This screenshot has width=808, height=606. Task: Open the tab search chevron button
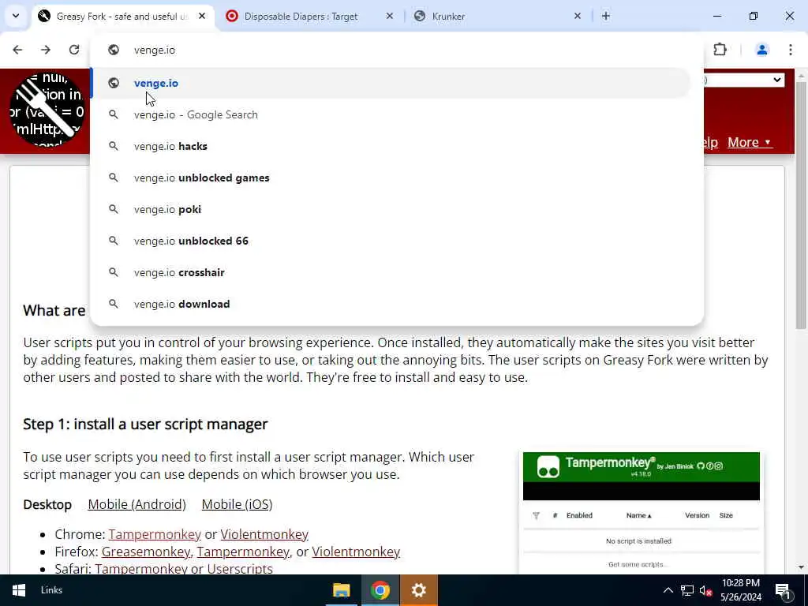[x=16, y=16]
